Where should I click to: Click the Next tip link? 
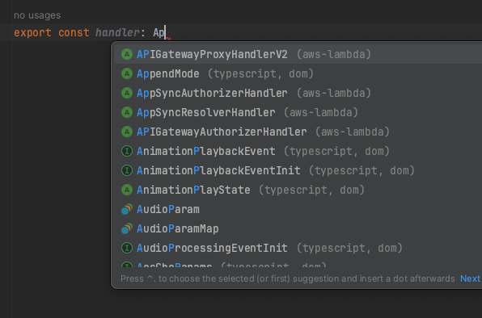point(471,278)
